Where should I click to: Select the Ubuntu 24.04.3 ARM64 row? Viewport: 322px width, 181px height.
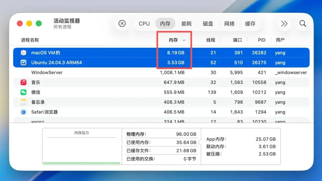tap(161, 63)
